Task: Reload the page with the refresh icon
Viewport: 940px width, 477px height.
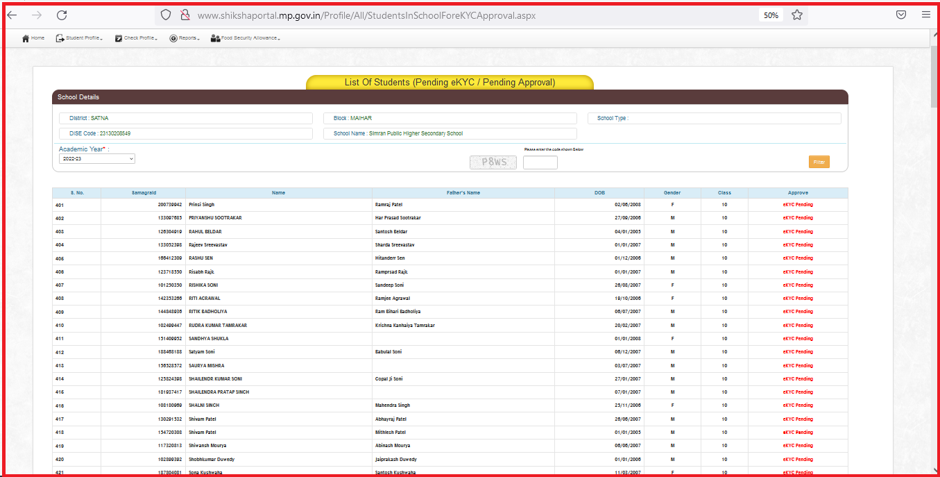Action: tap(62, 15)
